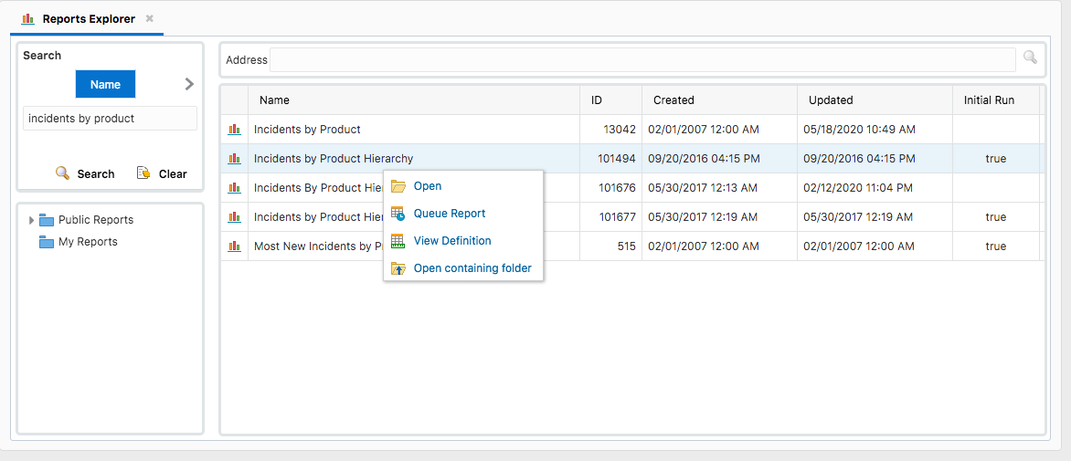Click the Open containing folder icon
This screenshot has height=461, width=1071.
[398, 268]
